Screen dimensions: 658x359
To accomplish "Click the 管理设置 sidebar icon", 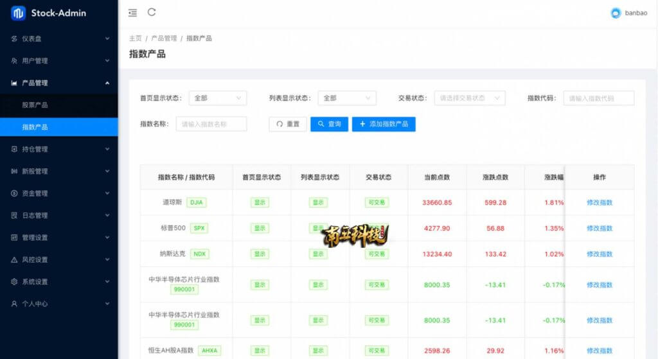I will tap(14, 238).
